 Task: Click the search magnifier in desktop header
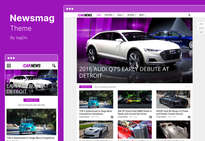189,15
